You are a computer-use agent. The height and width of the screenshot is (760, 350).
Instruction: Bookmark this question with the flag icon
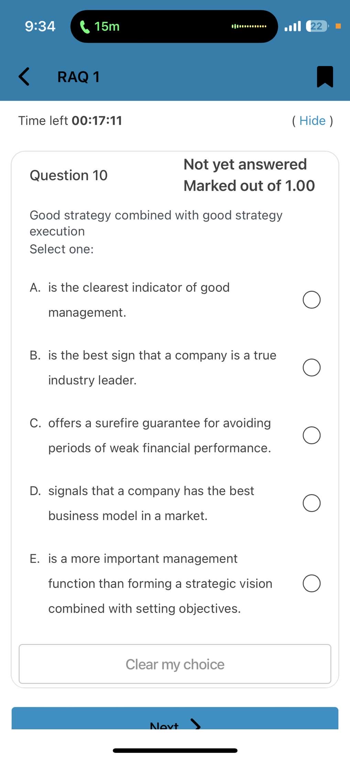325,76
